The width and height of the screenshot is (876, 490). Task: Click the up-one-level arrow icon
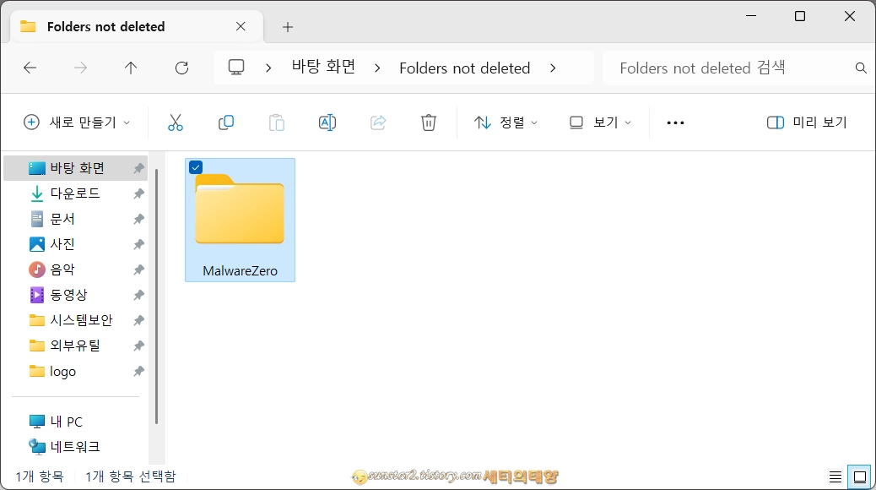tap(131, 68)
